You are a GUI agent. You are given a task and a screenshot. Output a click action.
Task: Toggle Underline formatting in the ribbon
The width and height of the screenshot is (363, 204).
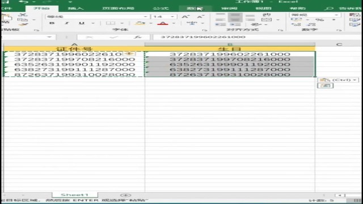click(x=82, y=23)
